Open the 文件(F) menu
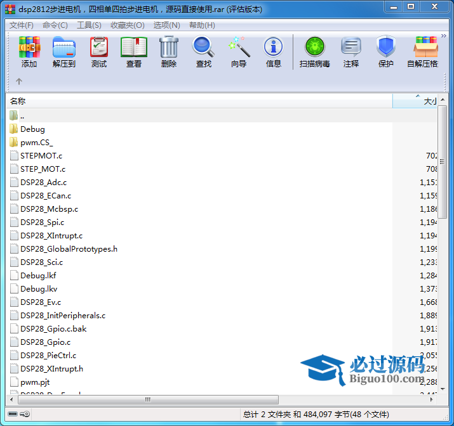 point(21,25)
